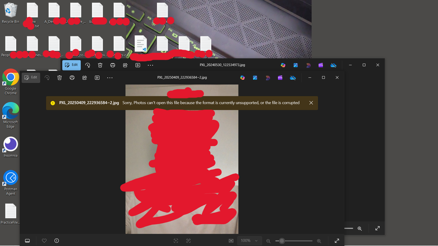Click the displayed photo in the front window

coord(182,159)
